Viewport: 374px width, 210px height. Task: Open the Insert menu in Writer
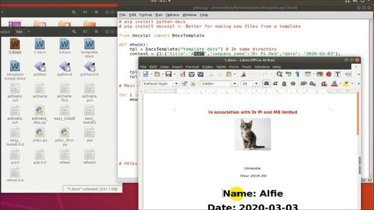[177, 67]
